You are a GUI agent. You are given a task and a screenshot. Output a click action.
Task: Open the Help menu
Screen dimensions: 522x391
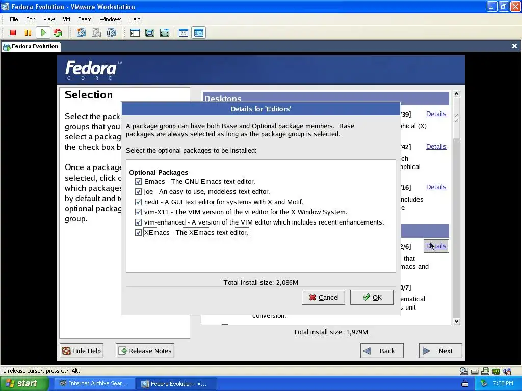coord(135,19)
